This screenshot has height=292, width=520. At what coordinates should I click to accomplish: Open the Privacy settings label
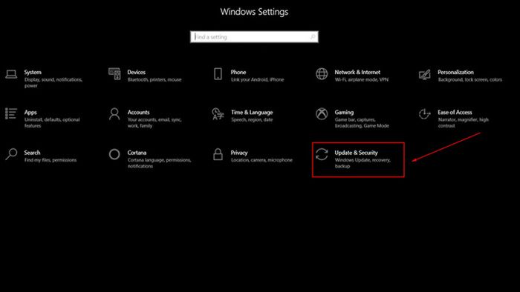point(239,153)
